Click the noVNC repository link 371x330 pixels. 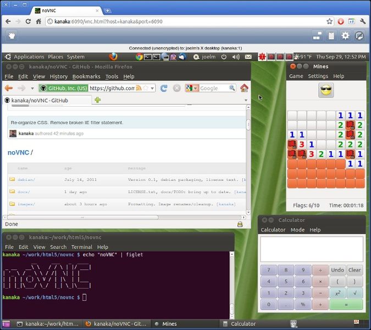(x=18, y=152)
